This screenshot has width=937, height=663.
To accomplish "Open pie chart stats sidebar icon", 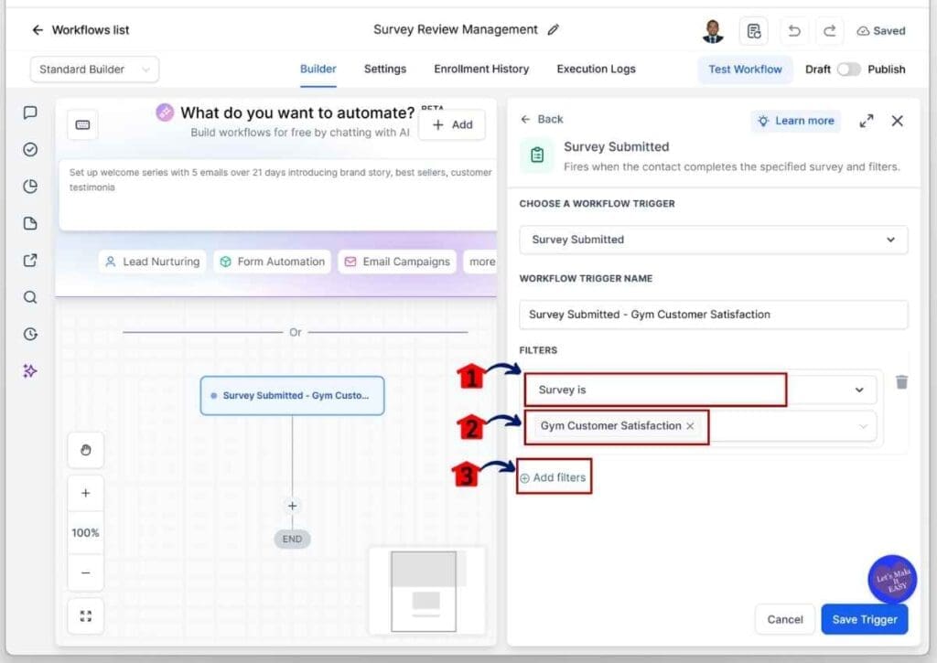I will (x=30, y=187).
